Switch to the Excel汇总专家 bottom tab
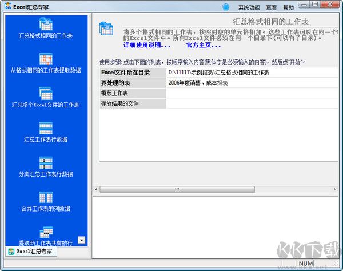Image resolution: width=343 pixels, height=271 pixels. (31, 252)
